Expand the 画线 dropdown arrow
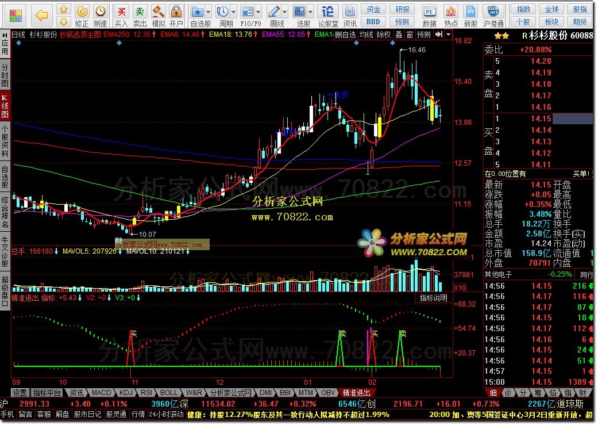Screen dimensions: 598x425 click(x=284, y=12)
